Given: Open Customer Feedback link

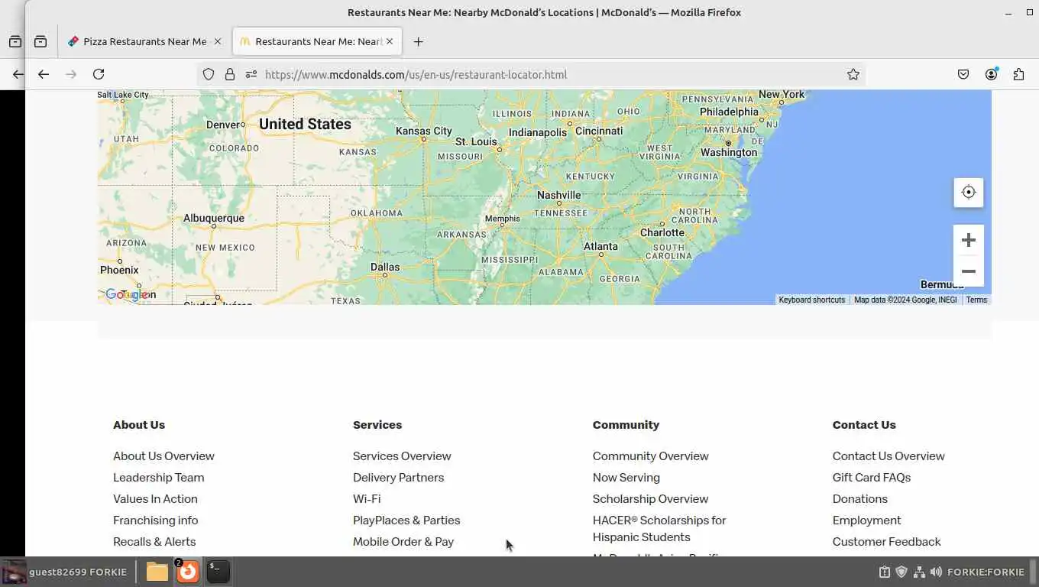Looking at the screenshot, I should (886, 541).
